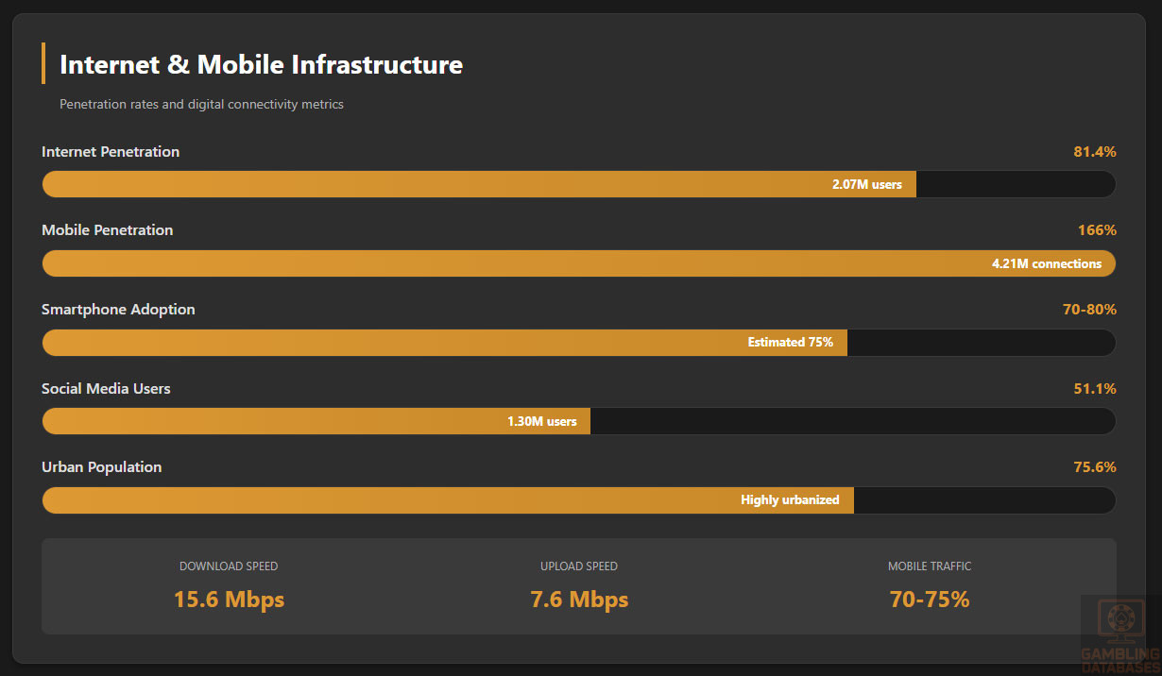The height and width of the screenshot is (676, 1162).
Task: Click the 75.6% Urban Population value
Action: [1094, 467]
